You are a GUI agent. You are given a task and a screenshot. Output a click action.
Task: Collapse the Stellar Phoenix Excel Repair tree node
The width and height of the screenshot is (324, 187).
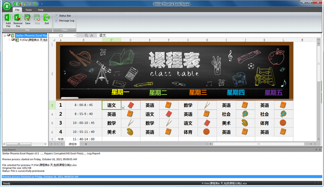tap(5, 36)
